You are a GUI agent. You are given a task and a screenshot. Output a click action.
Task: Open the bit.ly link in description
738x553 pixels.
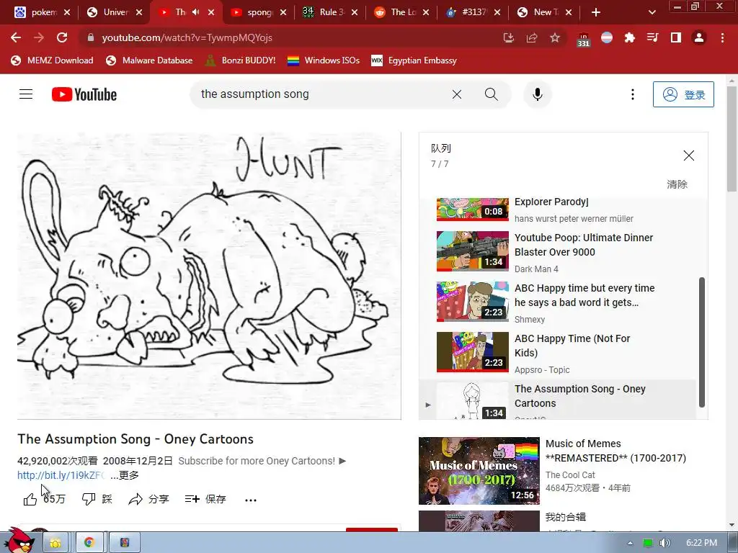(61, 475)
